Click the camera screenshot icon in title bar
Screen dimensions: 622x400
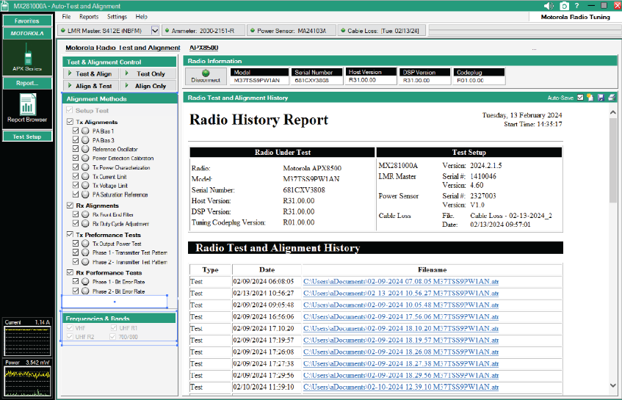(x=564, y=6)
